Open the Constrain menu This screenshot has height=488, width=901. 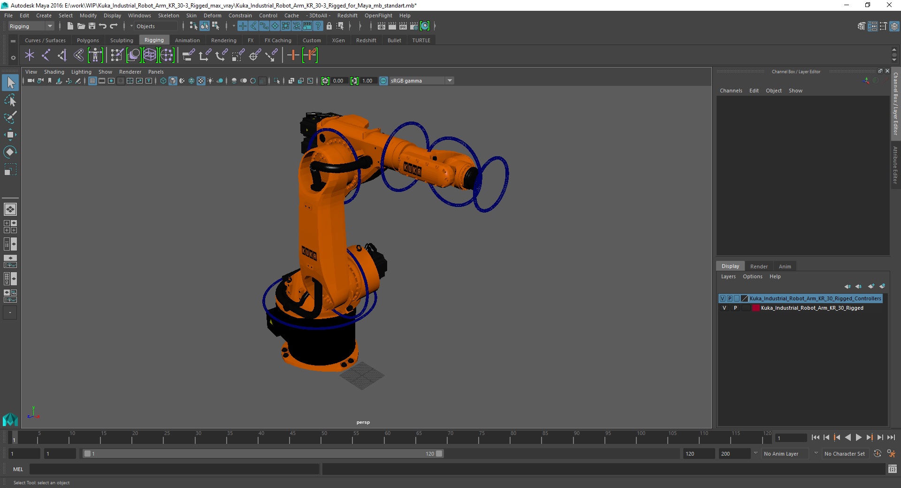(240, 15)
